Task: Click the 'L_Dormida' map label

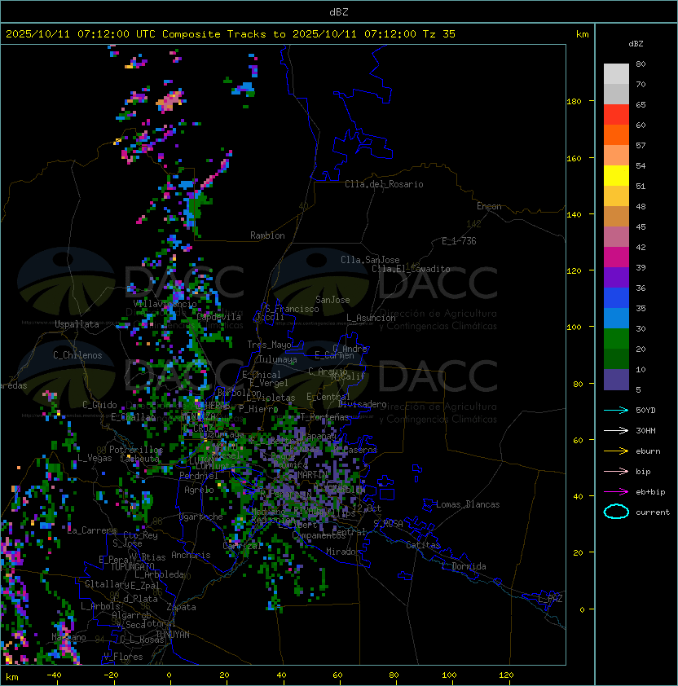Action: tap(464, 566)
